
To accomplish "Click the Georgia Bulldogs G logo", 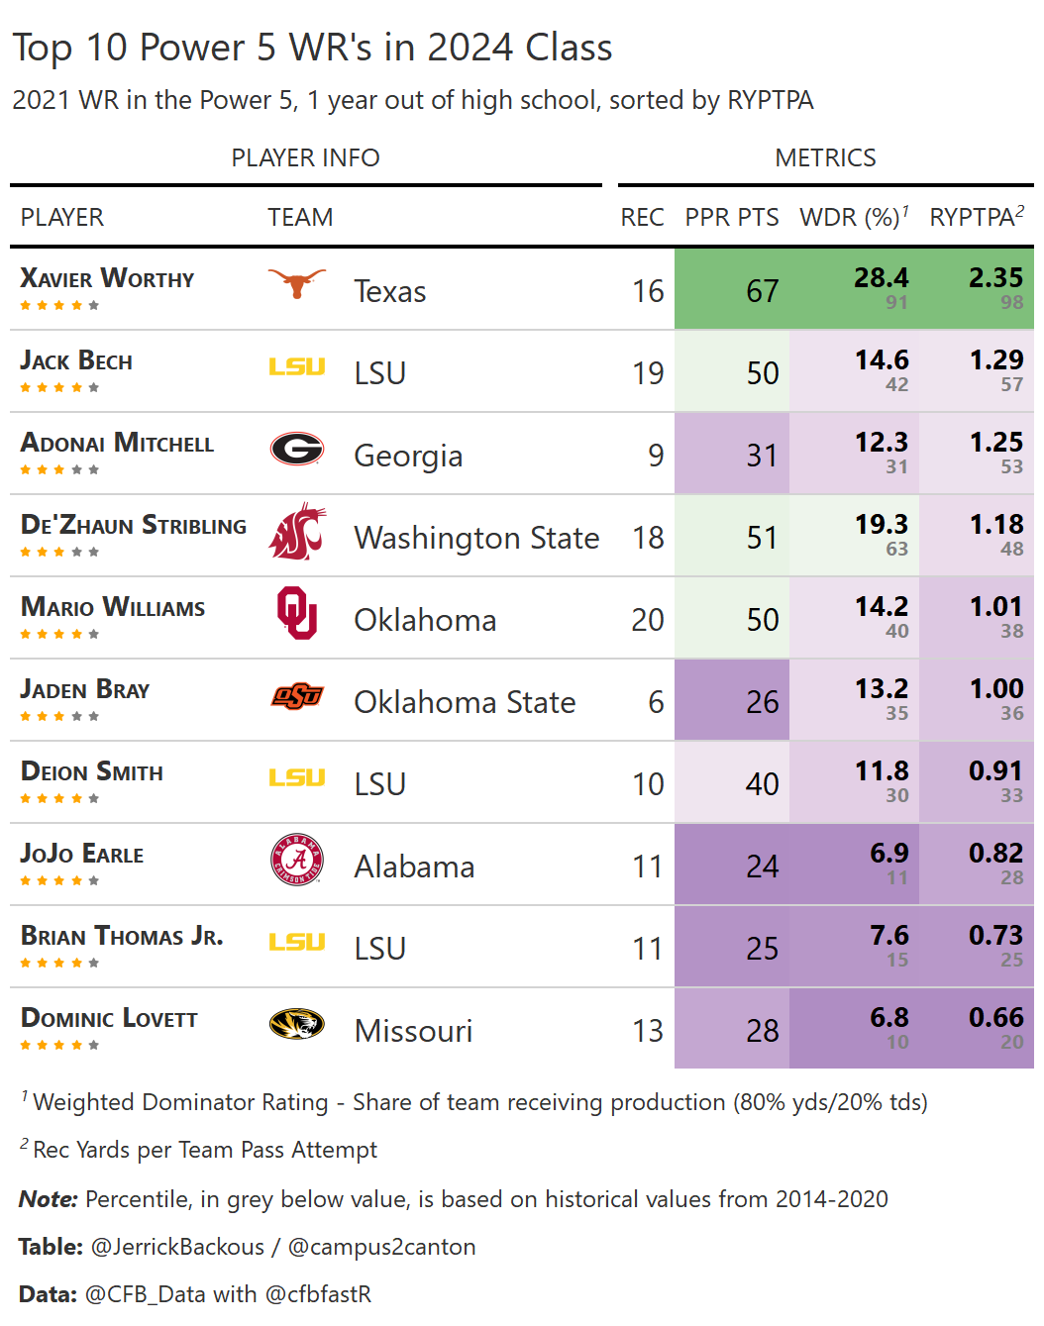I will click(x=297, y=450).
